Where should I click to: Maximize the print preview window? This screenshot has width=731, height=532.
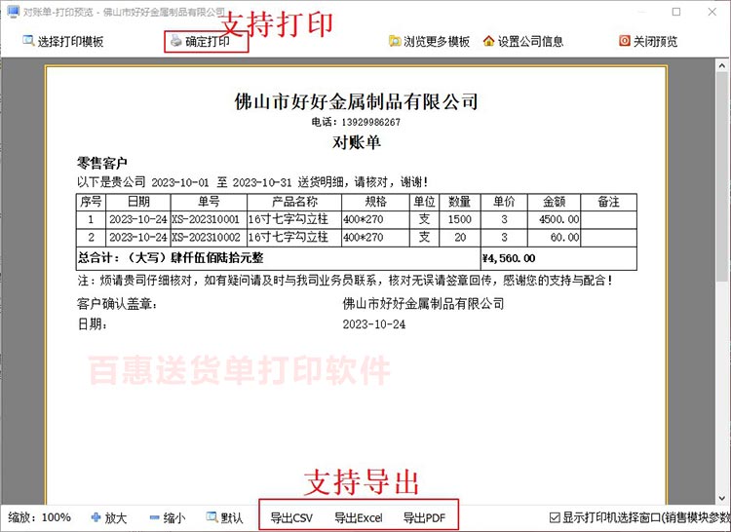676,12
